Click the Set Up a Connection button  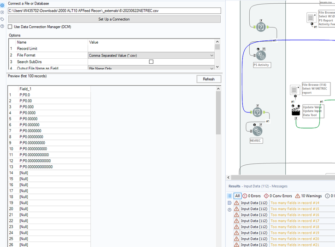(114, 19)
